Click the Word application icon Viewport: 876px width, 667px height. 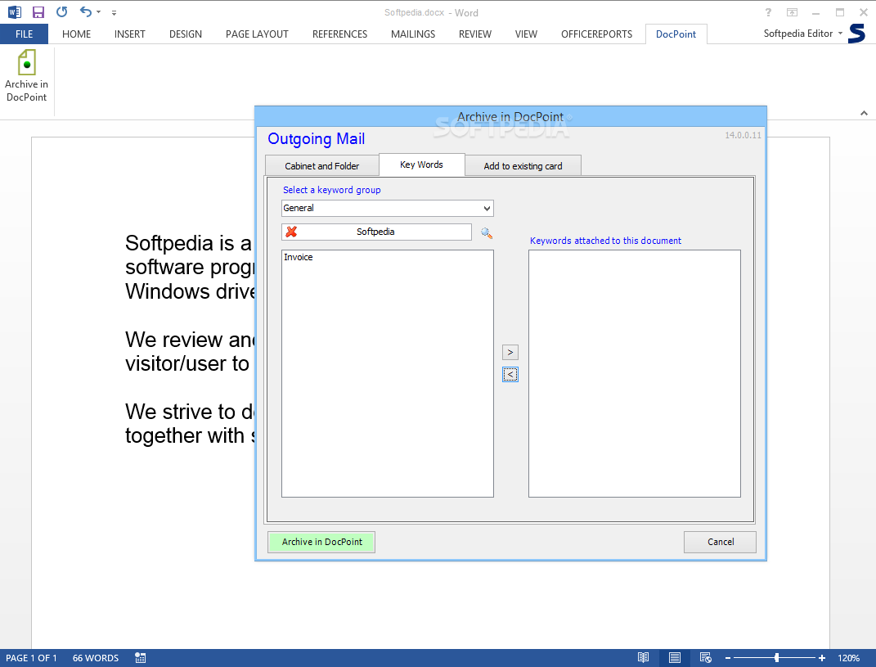point(15,12)
